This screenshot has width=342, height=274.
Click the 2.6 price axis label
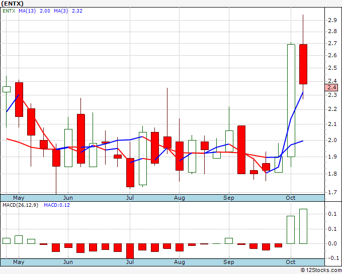[332, 56]
